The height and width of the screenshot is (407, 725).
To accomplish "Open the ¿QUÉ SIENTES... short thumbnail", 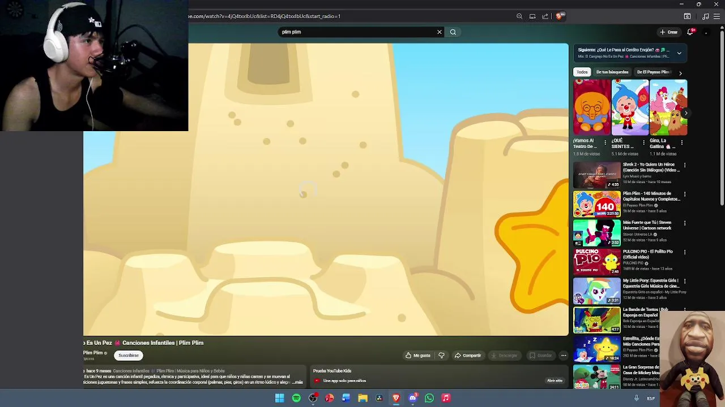I will click(630, 107).
